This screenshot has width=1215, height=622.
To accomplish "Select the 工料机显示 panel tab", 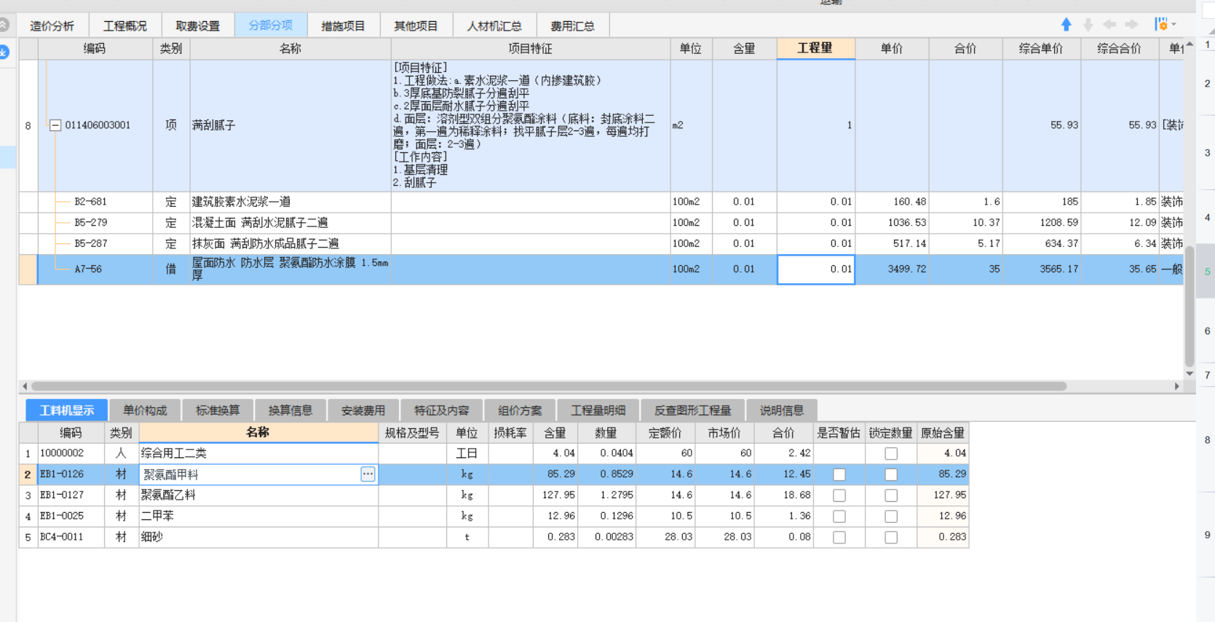I will click(67, 410).
